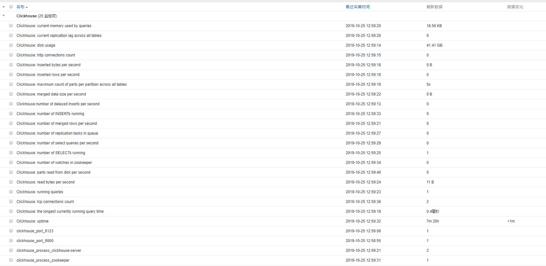Click 'Clickhouse: number of INSERTs running' name
Image resolution: width=546 pixels, height=266 pixels.
[x=50, y=114]
